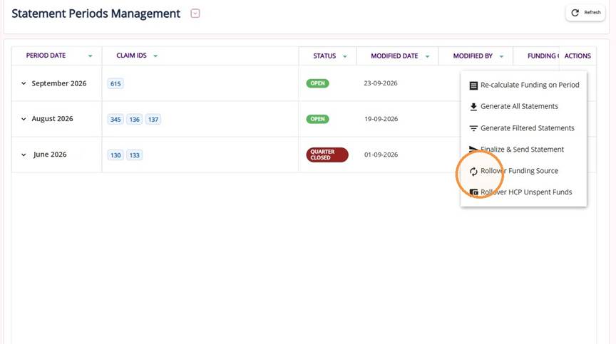Viewport: 616px width, 344px height.
Task: Select Rollover Funding Source
Action: click(524, 171)
